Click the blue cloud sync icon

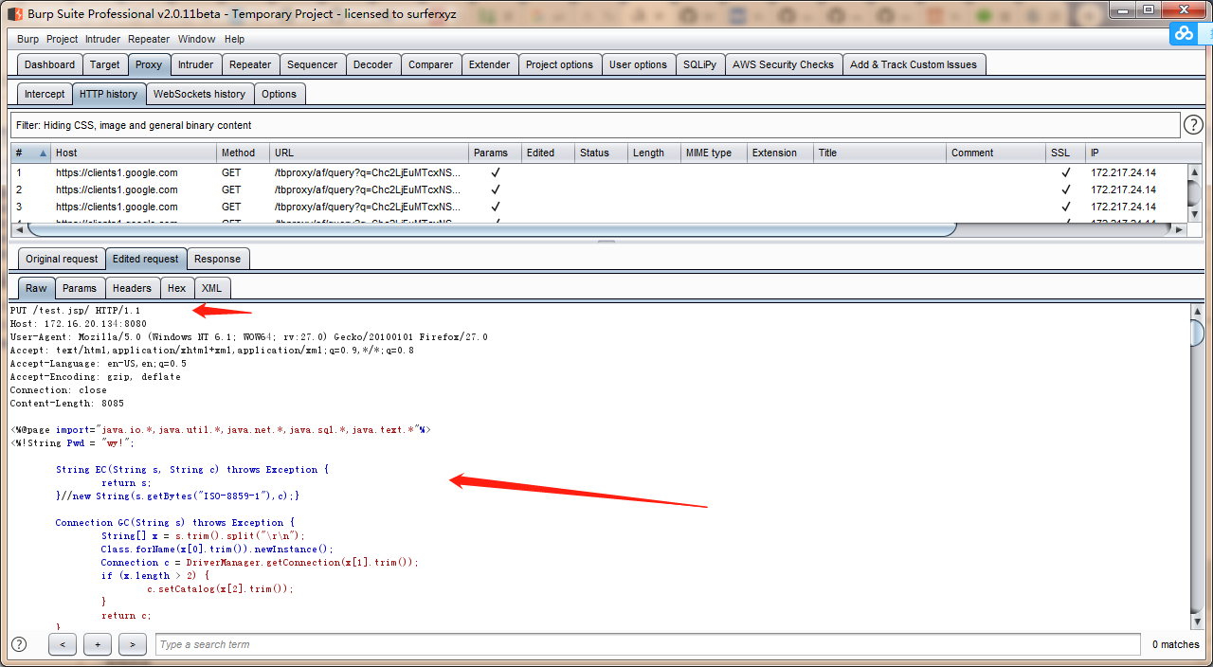click(1184, 34)
